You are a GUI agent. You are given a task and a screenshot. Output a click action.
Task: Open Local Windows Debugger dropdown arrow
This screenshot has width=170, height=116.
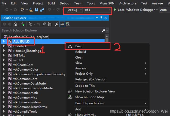(x=157, y=10)
